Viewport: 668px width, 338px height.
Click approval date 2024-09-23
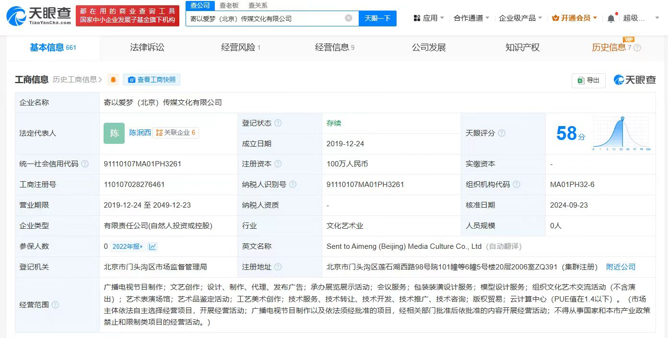pyautogui.click(x=569, y=205)
